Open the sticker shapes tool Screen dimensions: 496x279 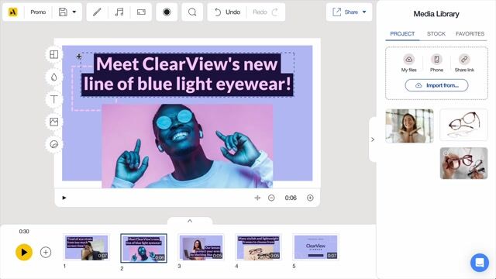(x=54, y=144)
